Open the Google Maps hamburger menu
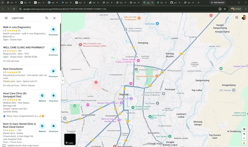Screen dimensions: 248x147 point(6,18)
